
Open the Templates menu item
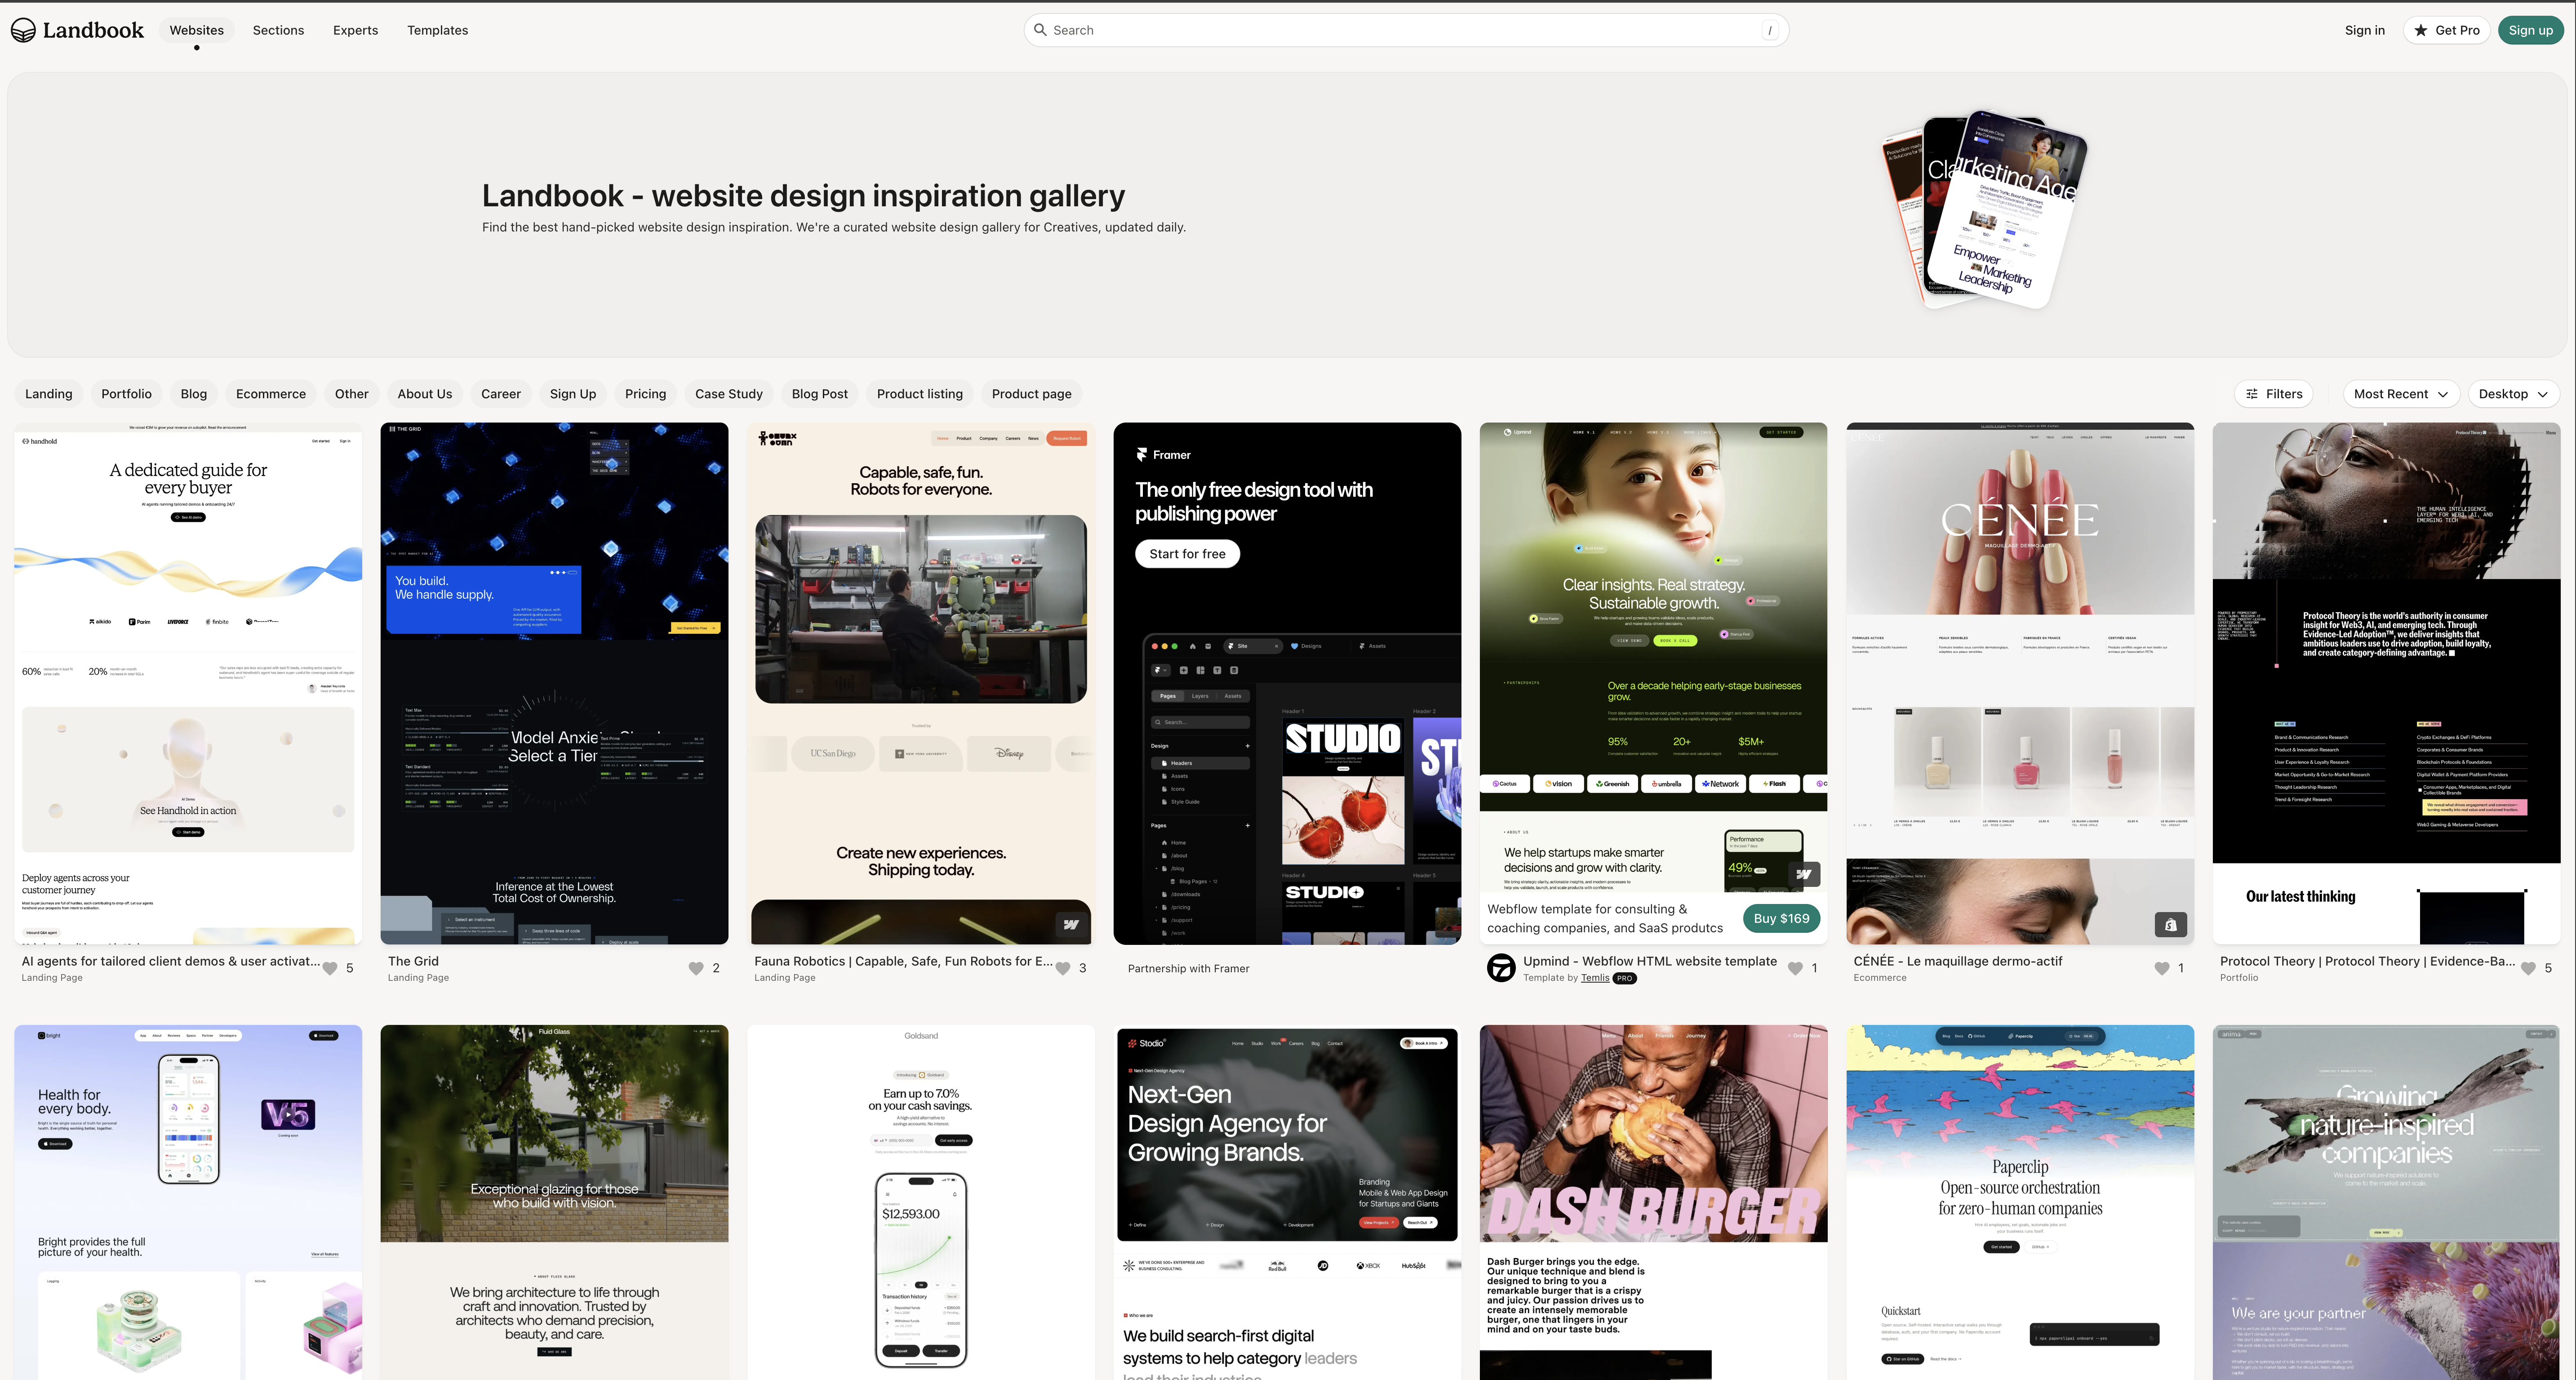click(437, 30)
